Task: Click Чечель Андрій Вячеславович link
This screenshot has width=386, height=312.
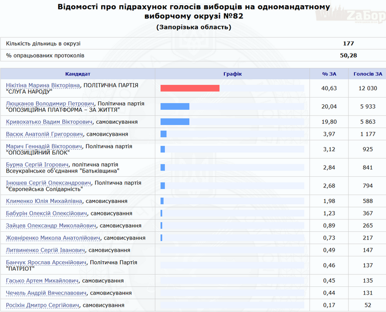Action: coord(46,293)
